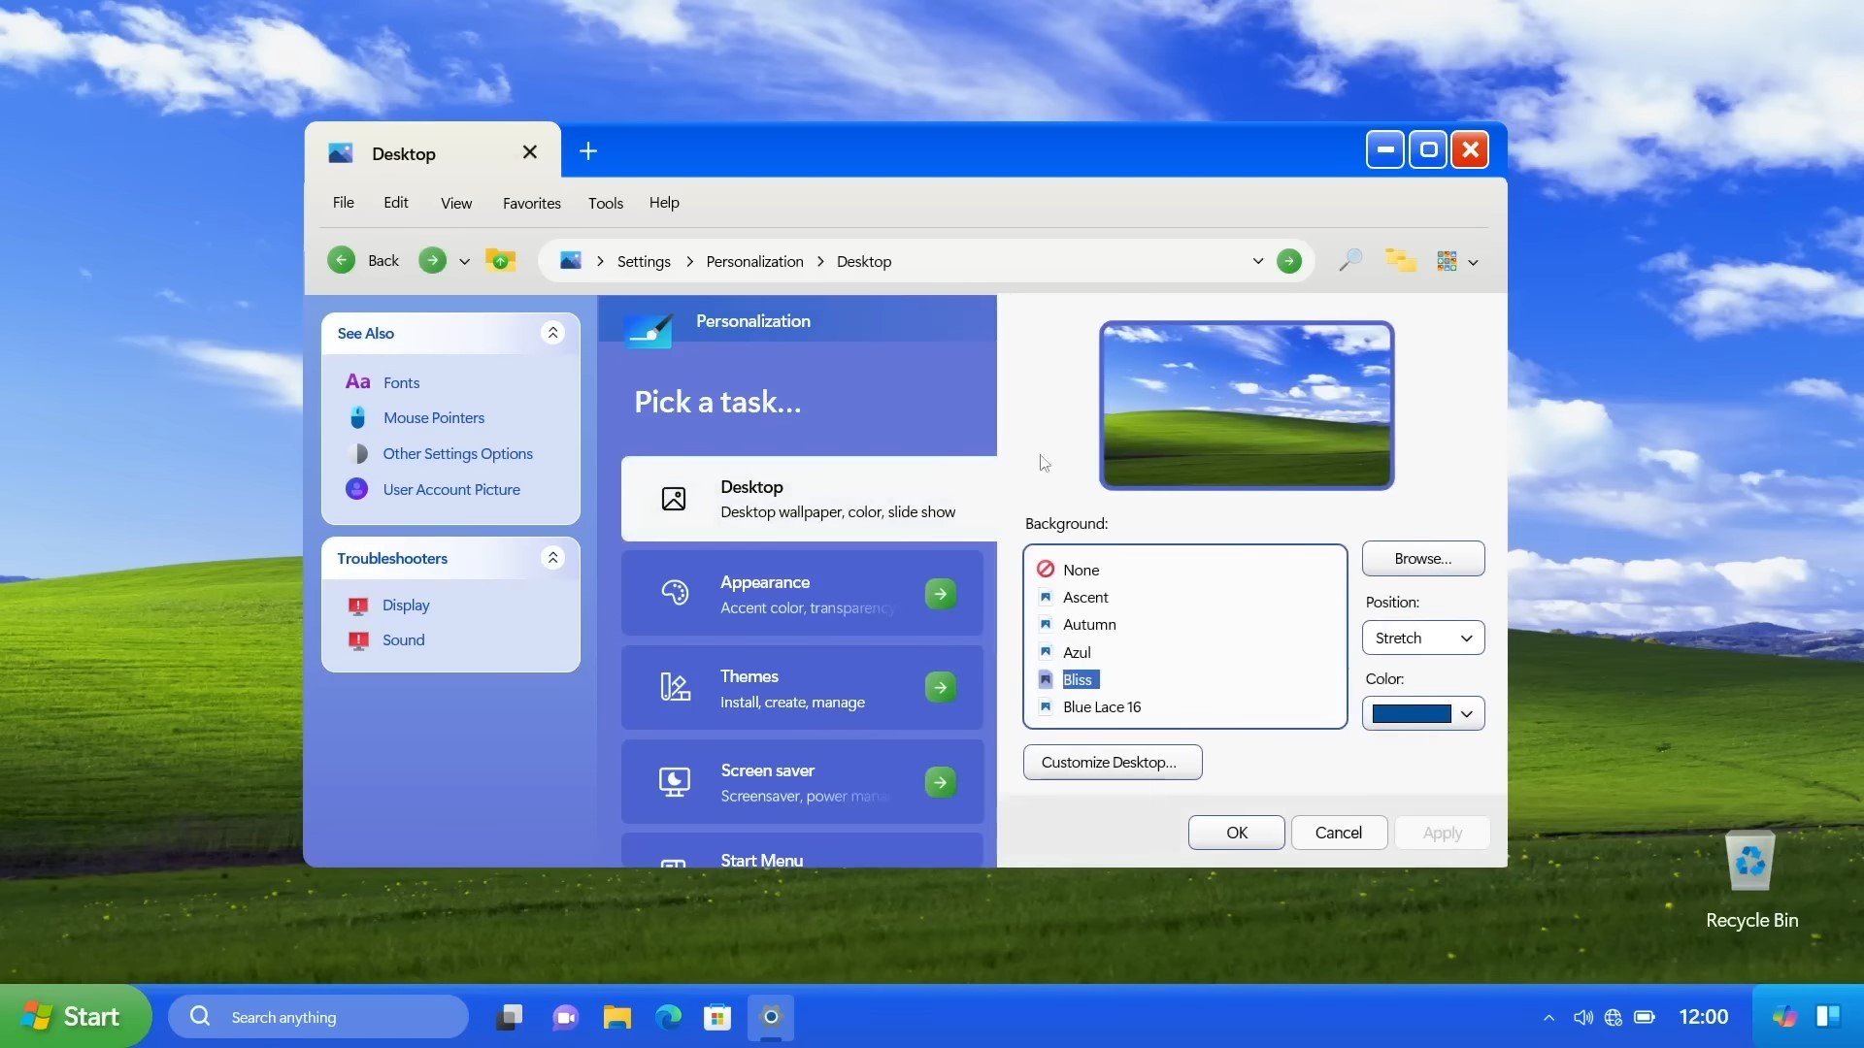Click the green Back arrow icon

click(341, 260)
